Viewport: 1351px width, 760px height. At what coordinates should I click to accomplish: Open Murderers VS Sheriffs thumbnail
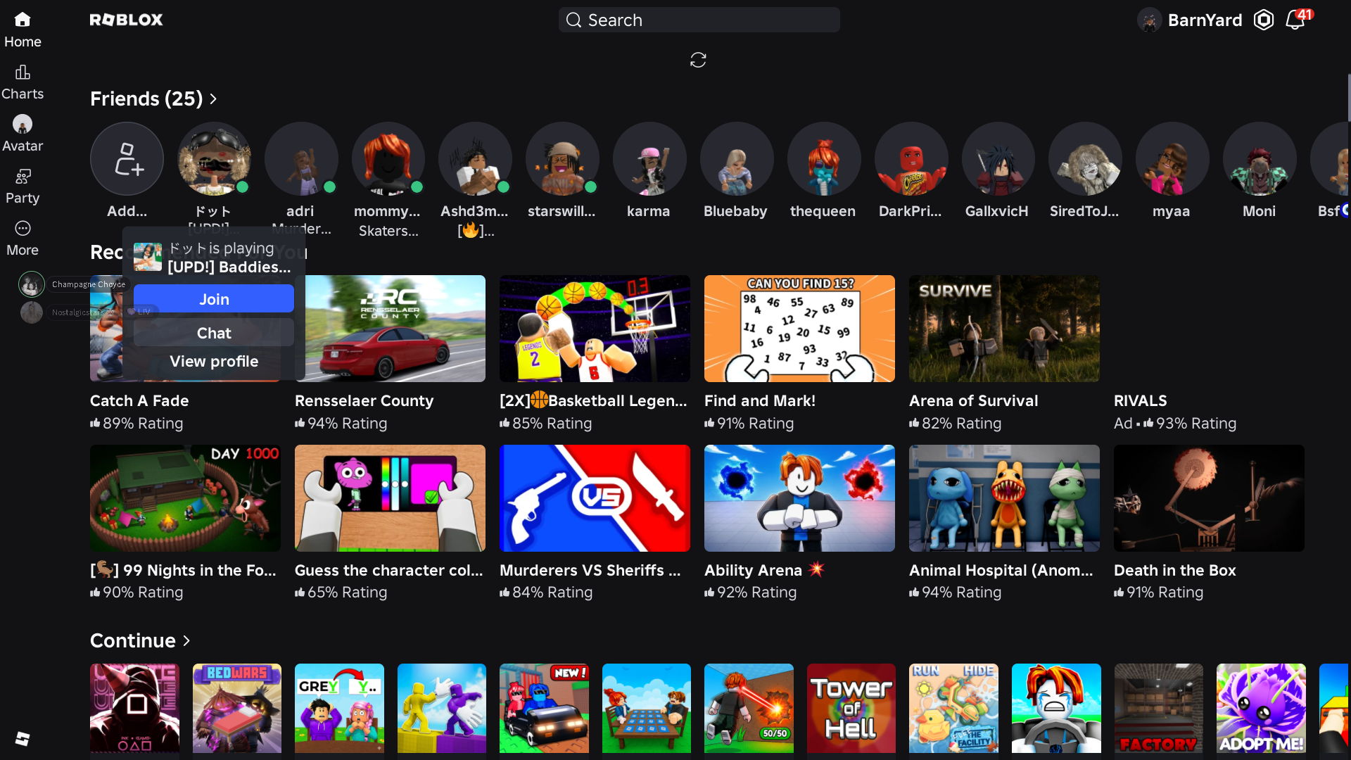(595, 498)
